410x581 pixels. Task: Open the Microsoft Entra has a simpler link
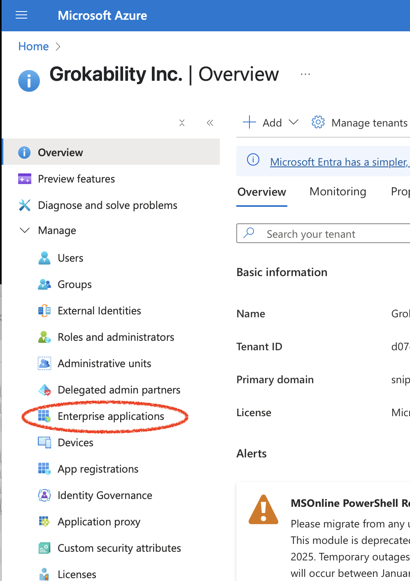pyautogui.click(x=340, y=162)
